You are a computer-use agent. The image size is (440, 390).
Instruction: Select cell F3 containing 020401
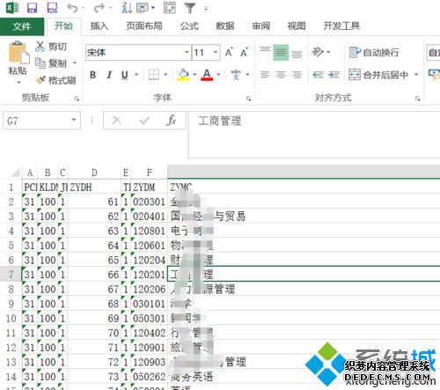coord(149,217)
